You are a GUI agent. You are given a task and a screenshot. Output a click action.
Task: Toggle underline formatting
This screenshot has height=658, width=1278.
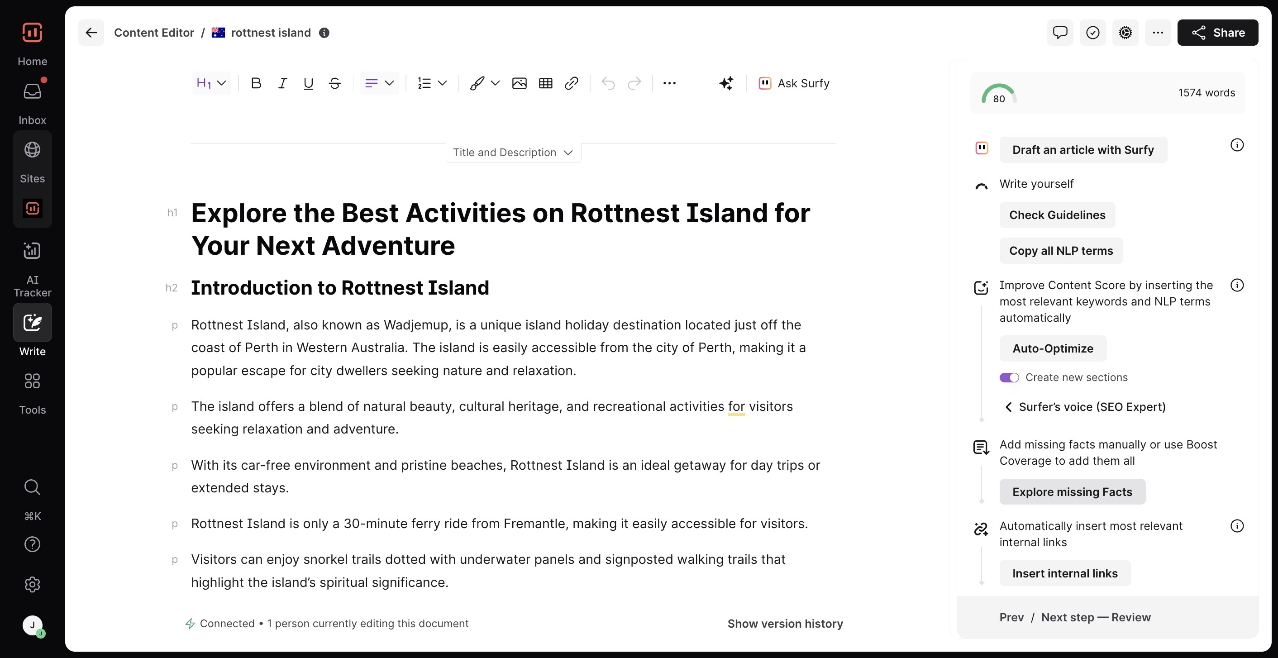309,83
